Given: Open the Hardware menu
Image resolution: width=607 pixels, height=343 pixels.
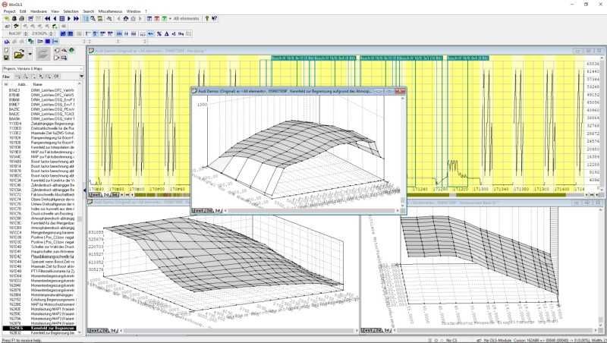Looking at the screenshot, I should pyautogui.click(x=39, y=11).
